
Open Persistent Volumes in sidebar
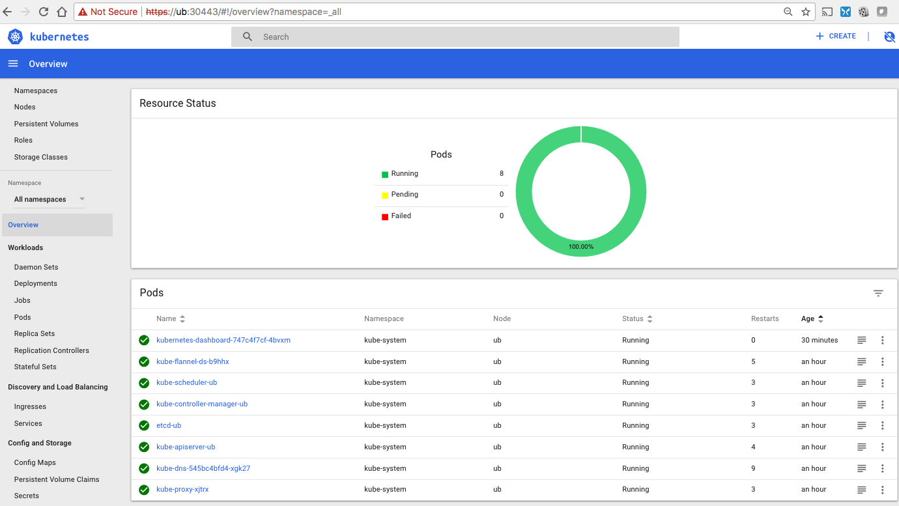[46, 124]
